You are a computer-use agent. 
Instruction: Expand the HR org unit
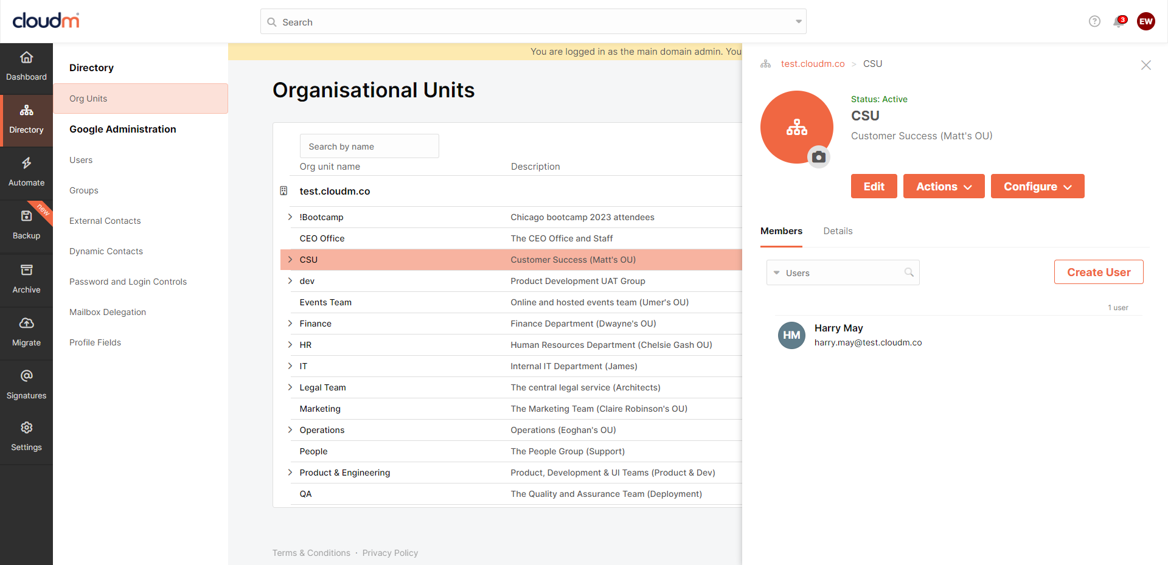click(x=290, y=345)
